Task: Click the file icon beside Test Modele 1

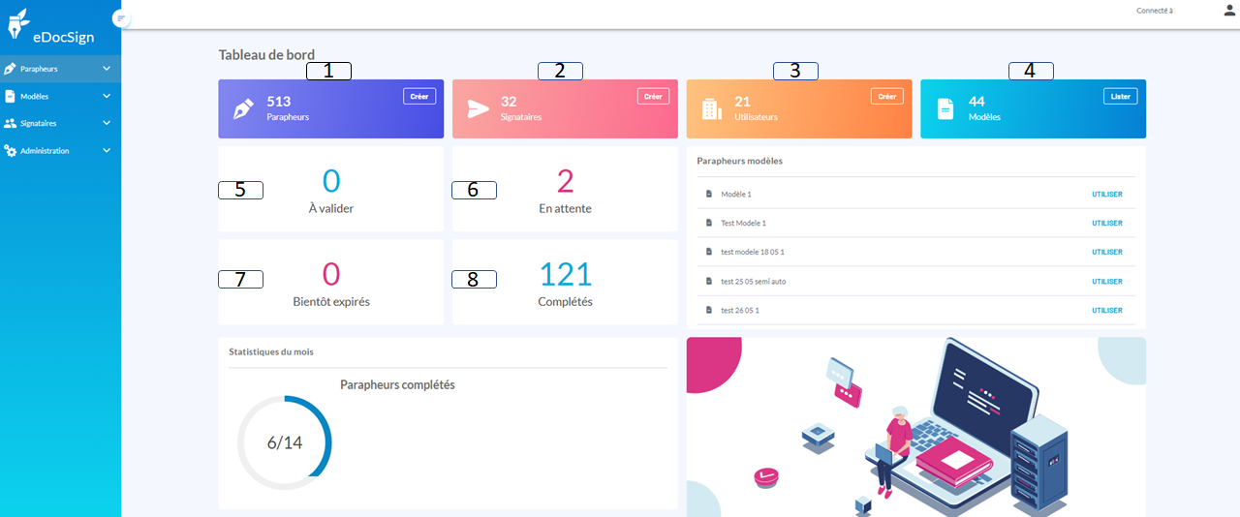Action: tap(708, 223)
